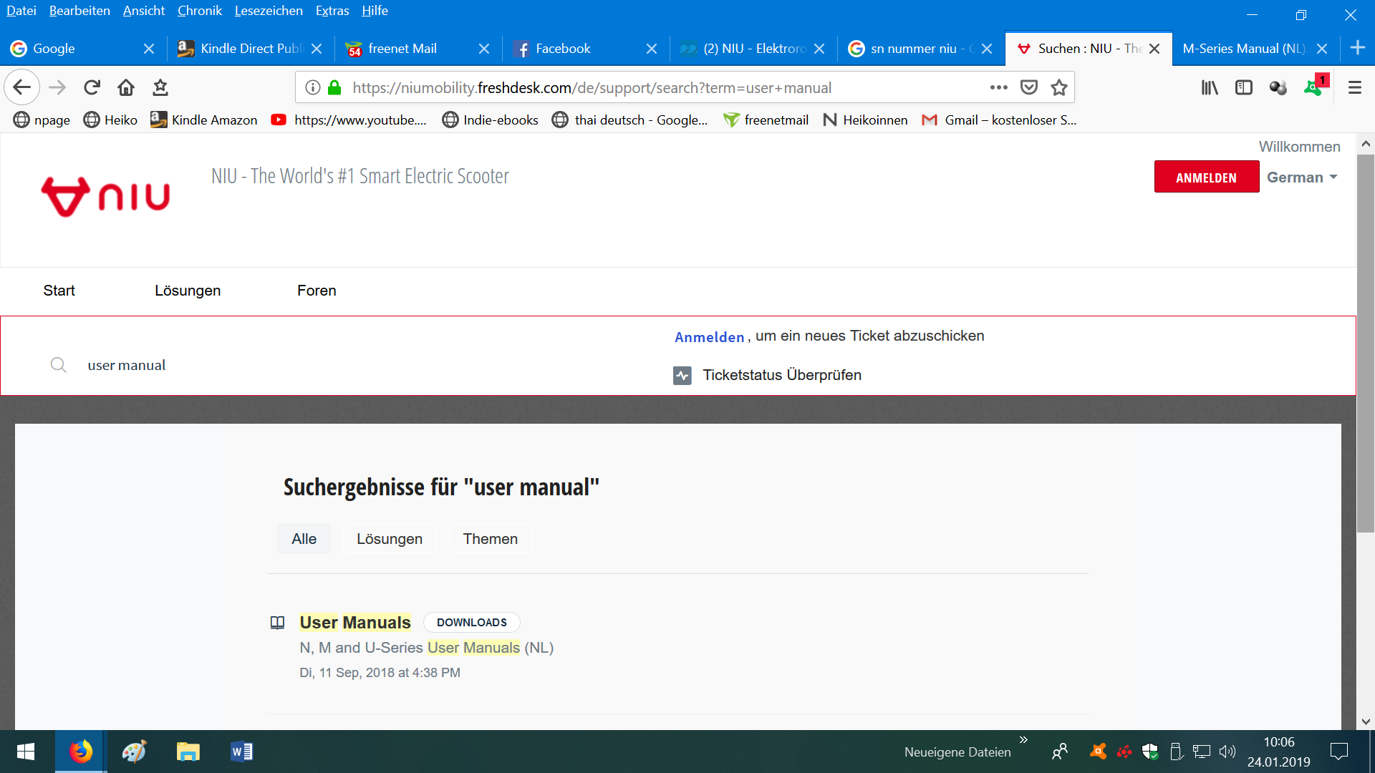Click the Save to Pocket icon

coord(1029,87)
